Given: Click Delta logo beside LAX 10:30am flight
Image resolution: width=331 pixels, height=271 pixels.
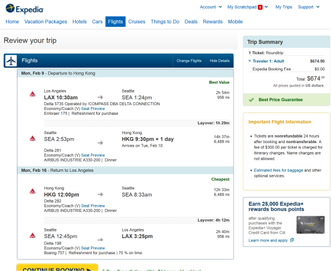Looking at the screenshot, I should pos(32,94).
